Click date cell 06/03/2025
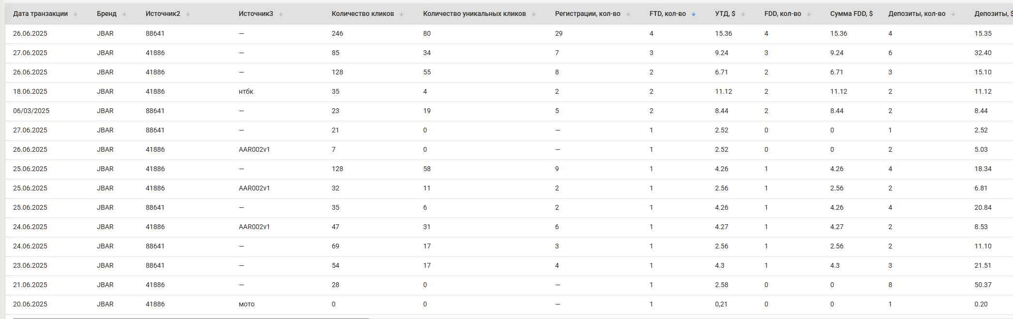 point(31,111)
